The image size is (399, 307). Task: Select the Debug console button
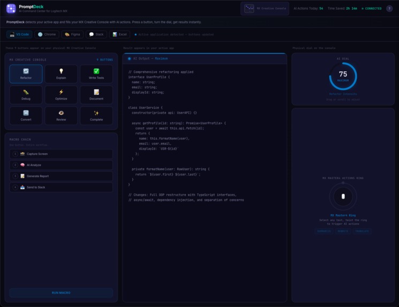(x=26, y=95)
